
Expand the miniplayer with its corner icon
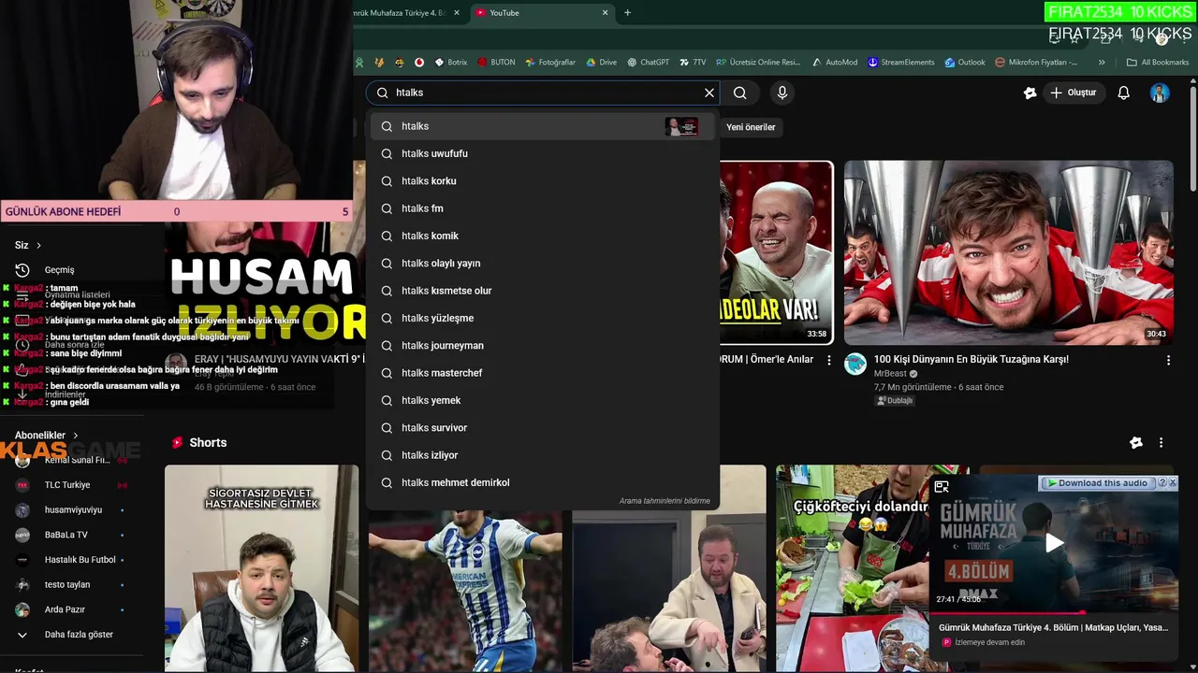[942, 486]
